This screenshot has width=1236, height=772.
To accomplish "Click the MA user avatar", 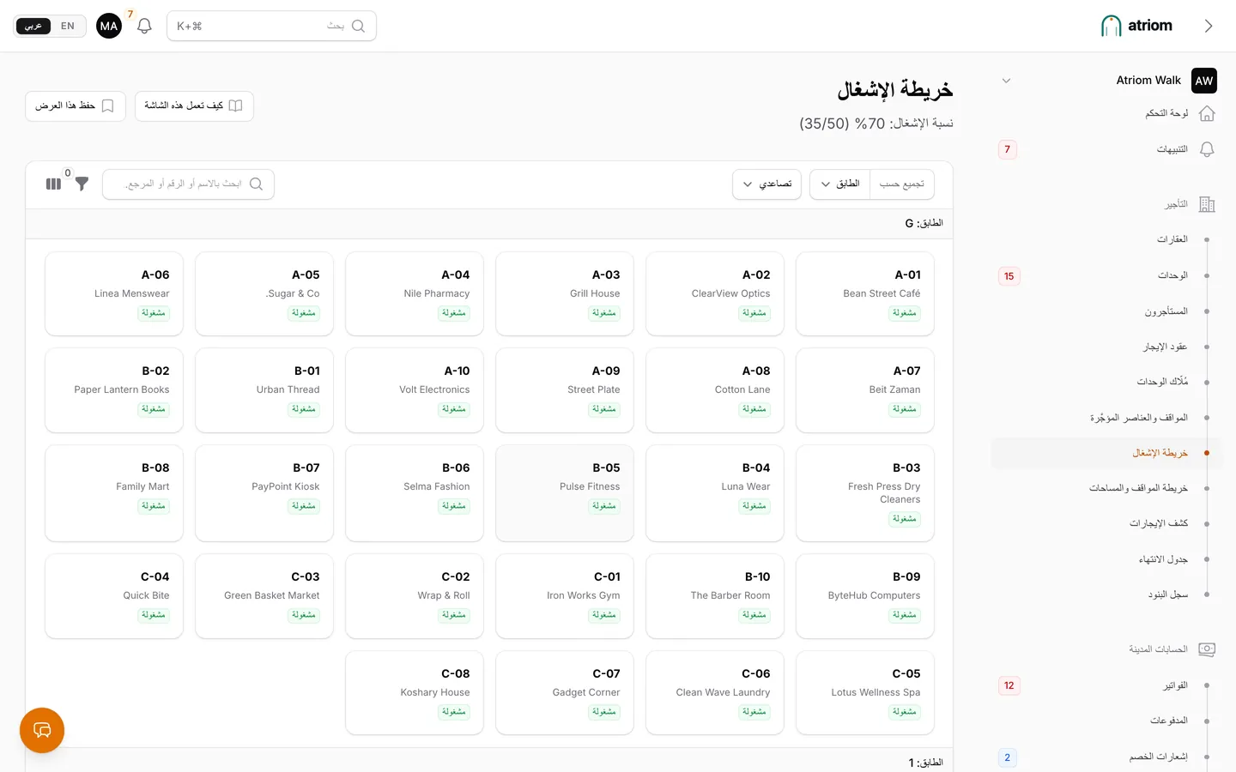I will tap(109, 26).
